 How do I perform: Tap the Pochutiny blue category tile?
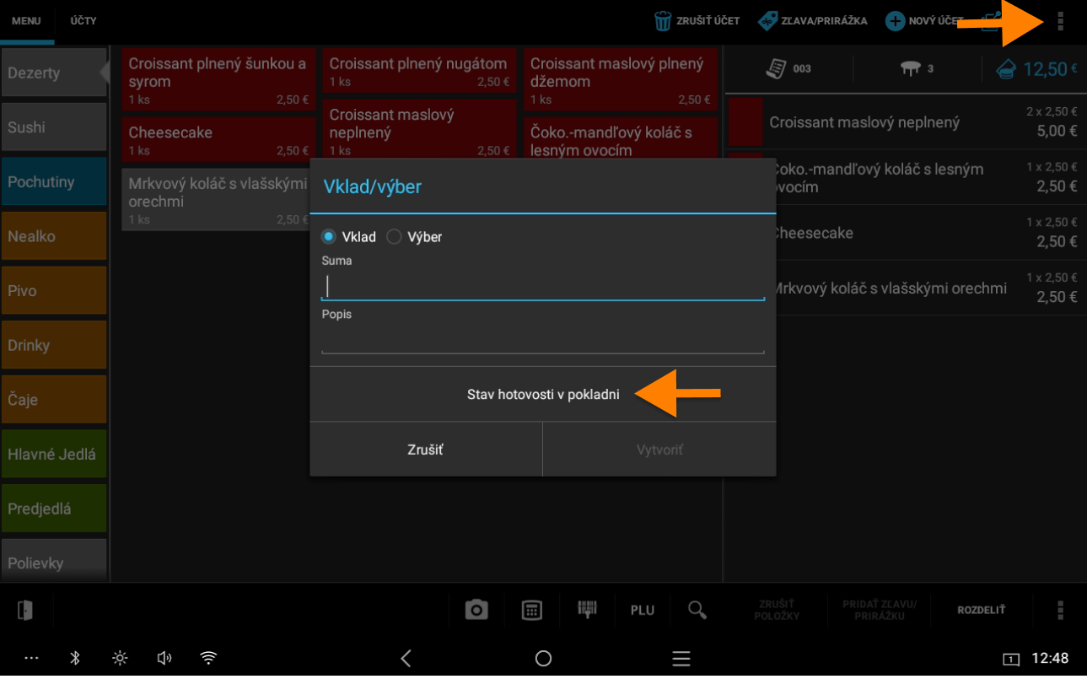tap(53, 181)
